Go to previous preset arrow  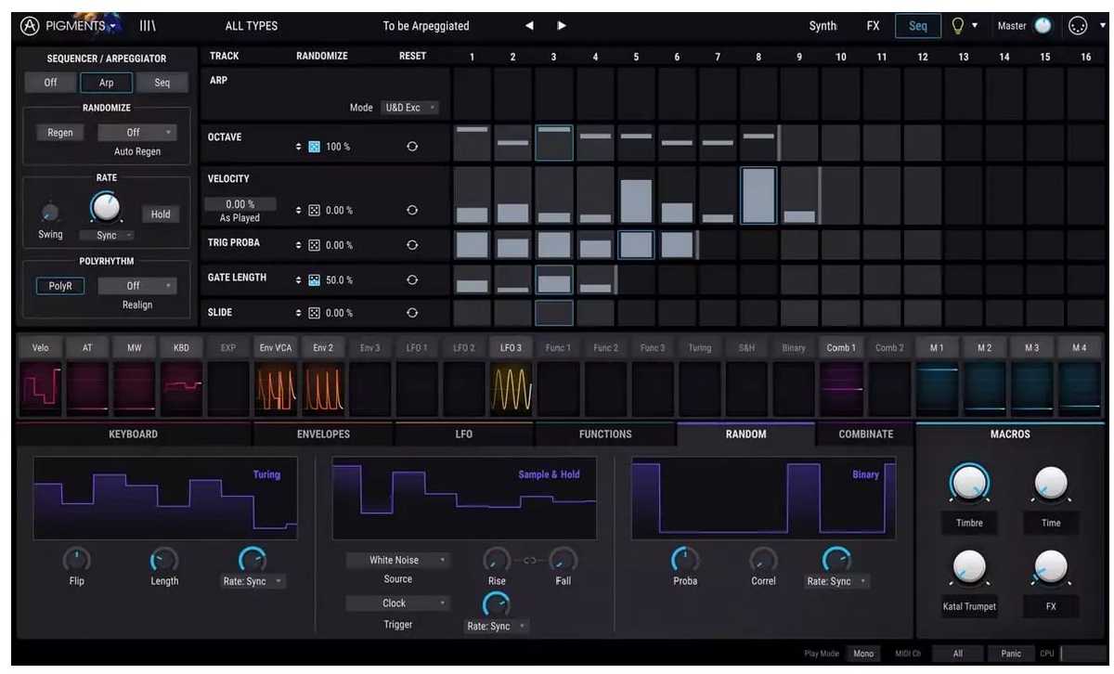point(529,26)
